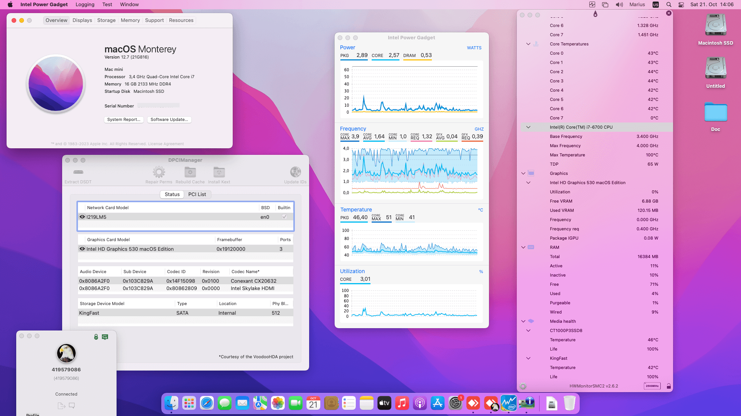
Task: Open Intel Power Gadget from Dock
Action: [509, 403]
